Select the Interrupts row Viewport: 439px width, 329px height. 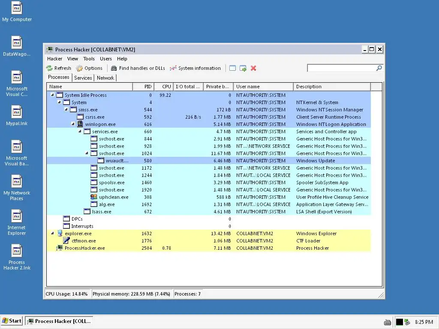coord(209,226)
